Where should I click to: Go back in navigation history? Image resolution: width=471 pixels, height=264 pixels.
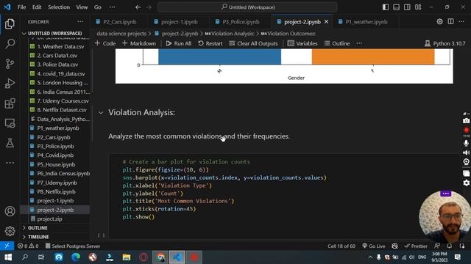click(x=138, y=7)
